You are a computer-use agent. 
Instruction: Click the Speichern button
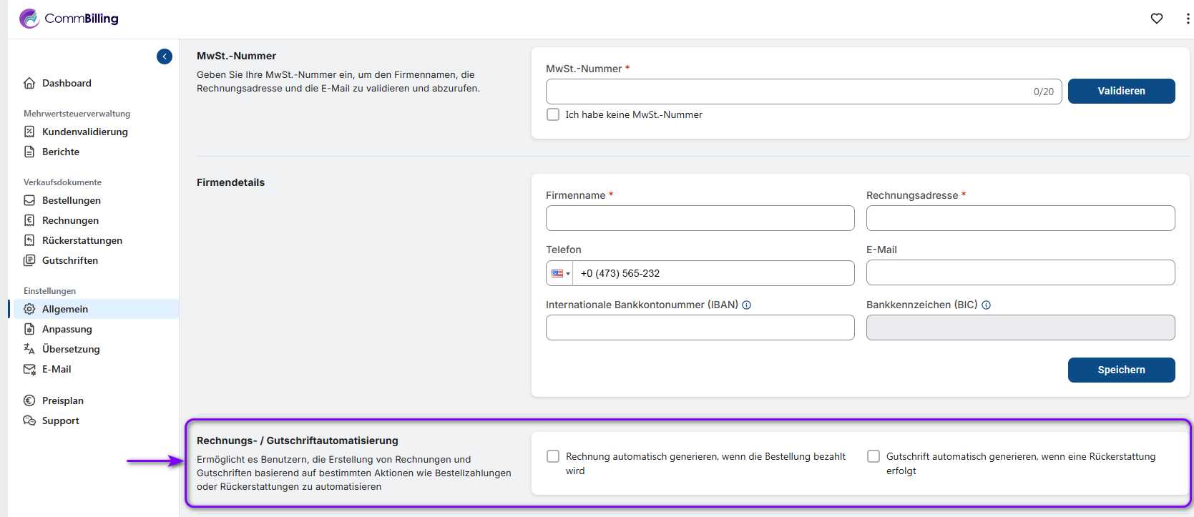(1121, 370)
